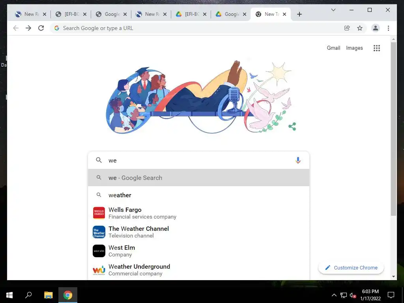
Task: Click the West Elm logo icon
Action: 99,251
